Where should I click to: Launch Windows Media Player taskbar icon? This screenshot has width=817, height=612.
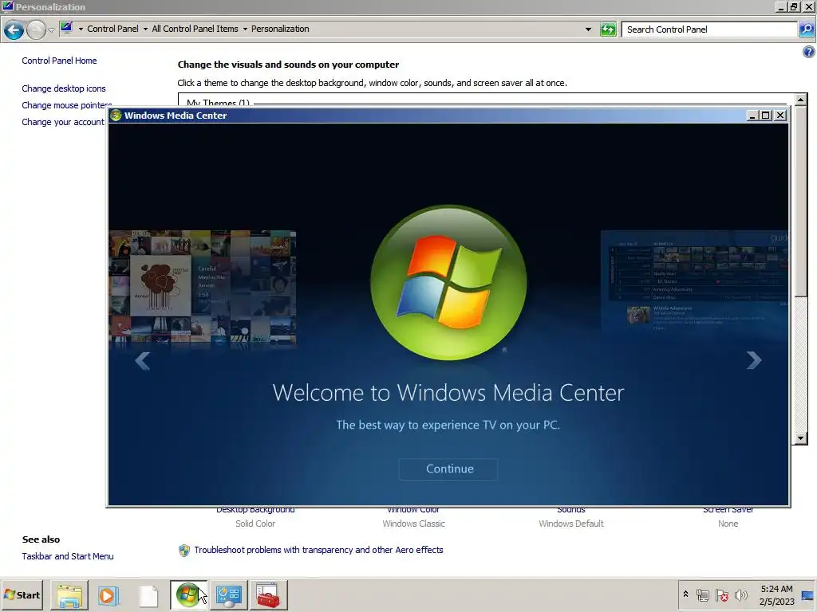(109, 595)
